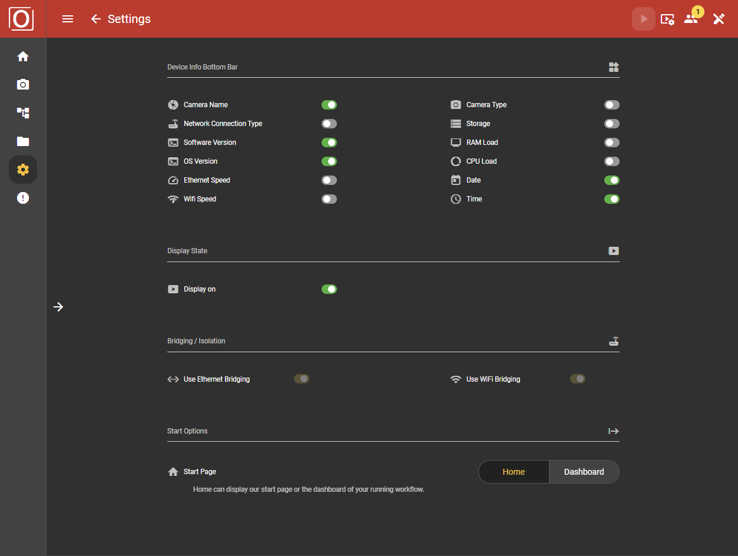
Task: Open the users panel showing 1 notification
Action: [691, 18]
